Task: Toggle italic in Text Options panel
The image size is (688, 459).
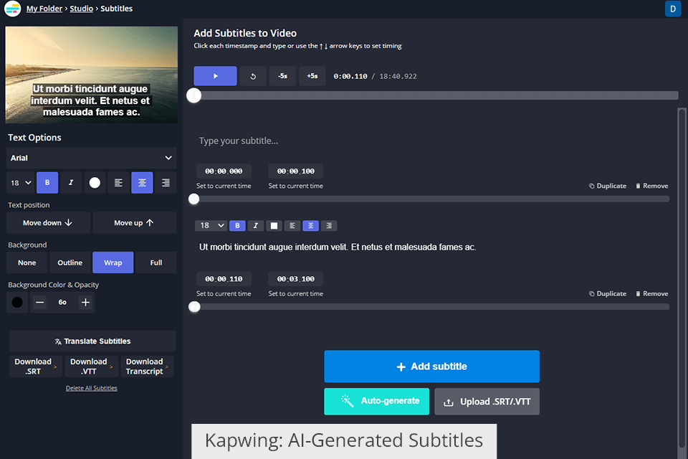Action: click(71, 183)
